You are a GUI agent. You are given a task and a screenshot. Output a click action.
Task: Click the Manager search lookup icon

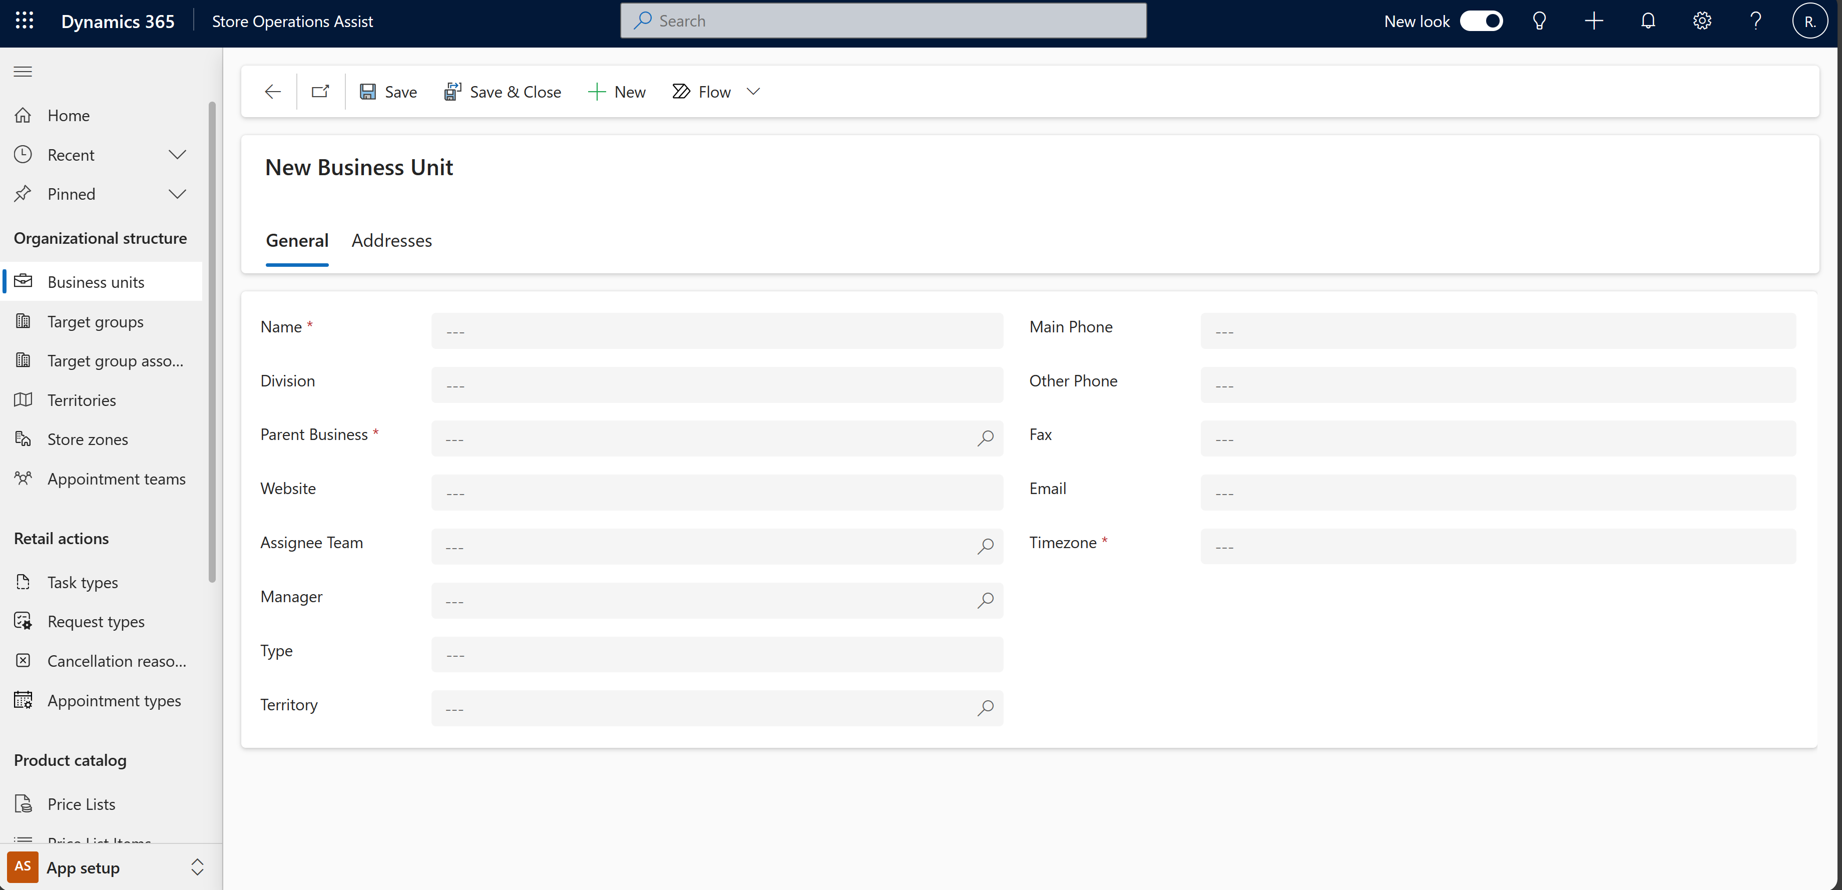point(985,600)
